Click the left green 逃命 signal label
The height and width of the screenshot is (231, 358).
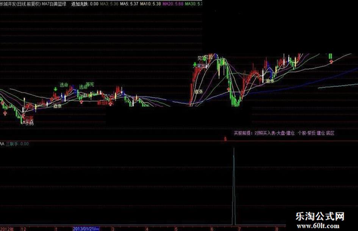pos(64,85)
